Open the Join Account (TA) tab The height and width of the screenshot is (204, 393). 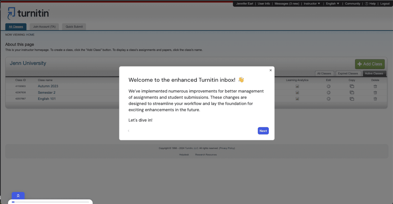(44, 27)
